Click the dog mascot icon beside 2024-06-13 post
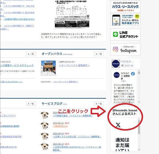 [45, 146]
